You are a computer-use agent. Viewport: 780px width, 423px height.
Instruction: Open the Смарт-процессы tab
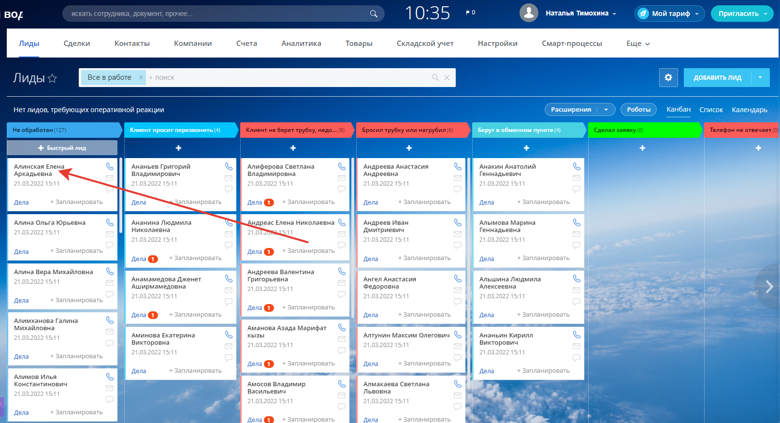(572, 44)
